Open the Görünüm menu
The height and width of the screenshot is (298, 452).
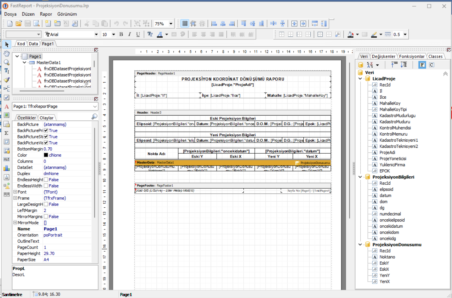point(67,14)
